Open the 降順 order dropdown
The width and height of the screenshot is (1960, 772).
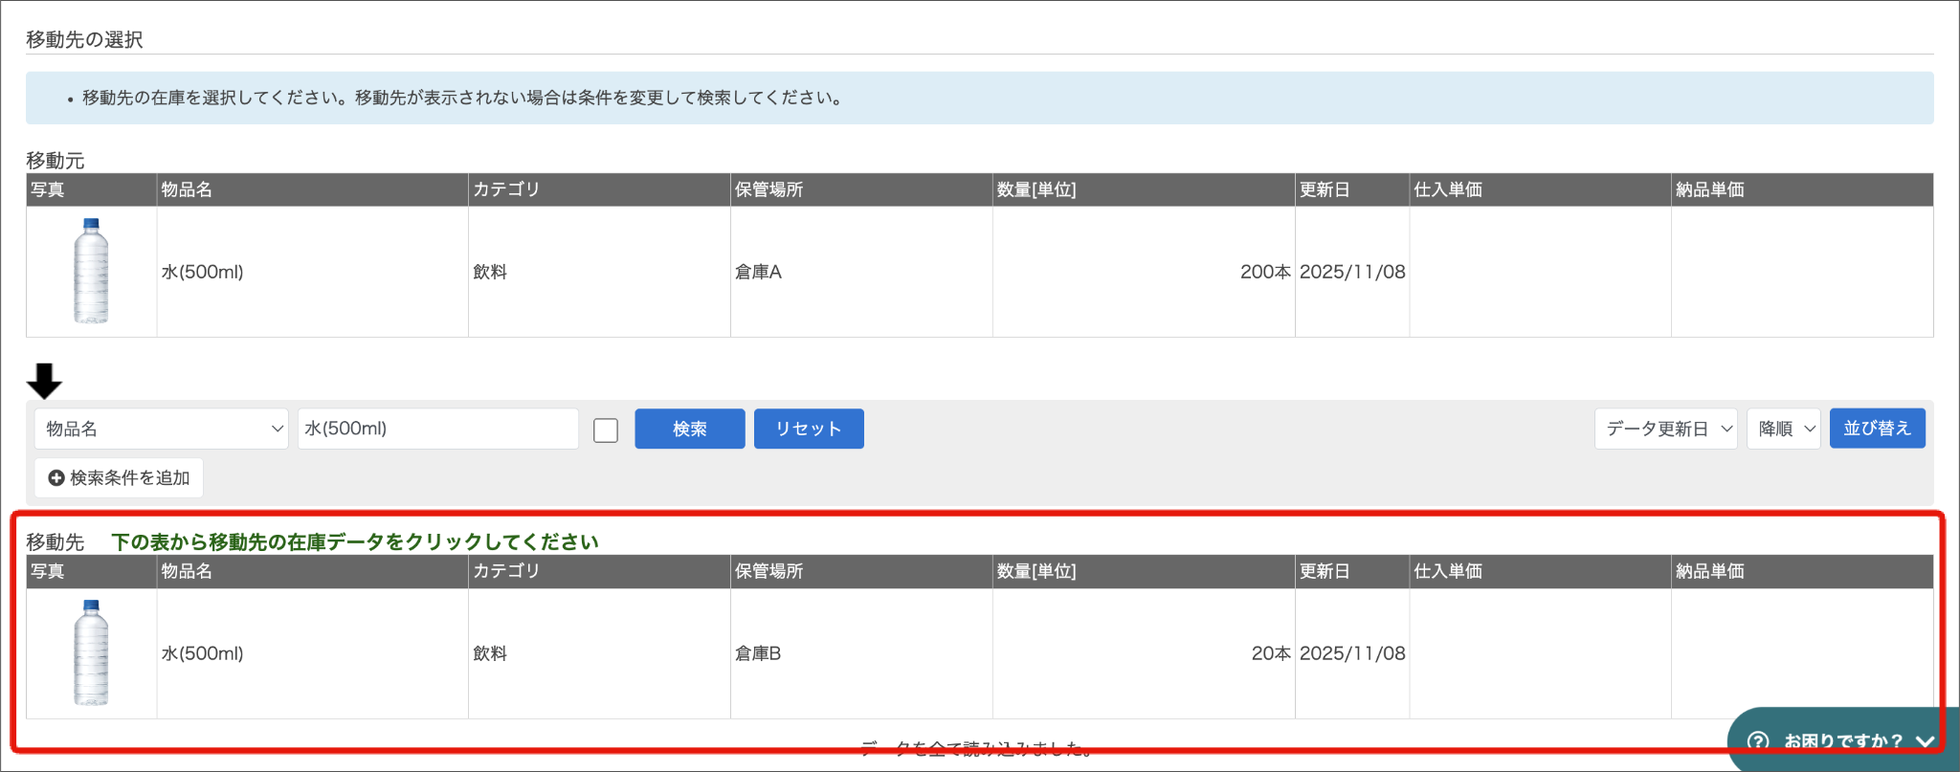coord(1784,429)
